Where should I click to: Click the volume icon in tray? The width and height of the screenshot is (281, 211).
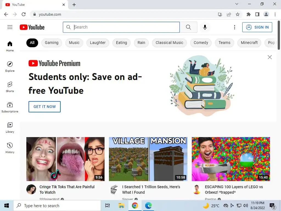pos(246,206)
